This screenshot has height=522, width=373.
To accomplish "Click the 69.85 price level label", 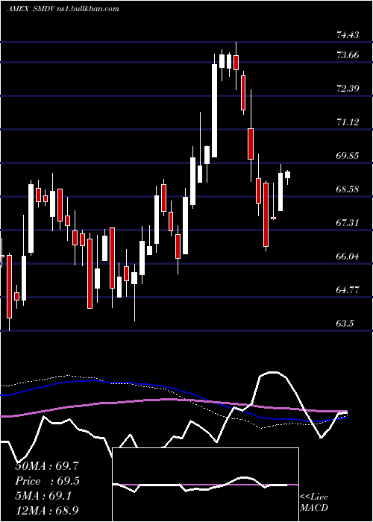I will [x=348, y=155].
